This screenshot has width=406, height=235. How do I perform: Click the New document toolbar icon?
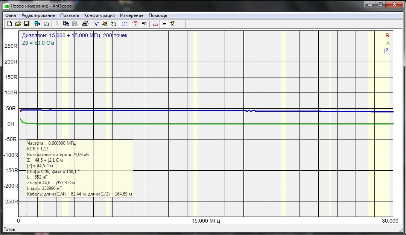[x=10, y=24]
